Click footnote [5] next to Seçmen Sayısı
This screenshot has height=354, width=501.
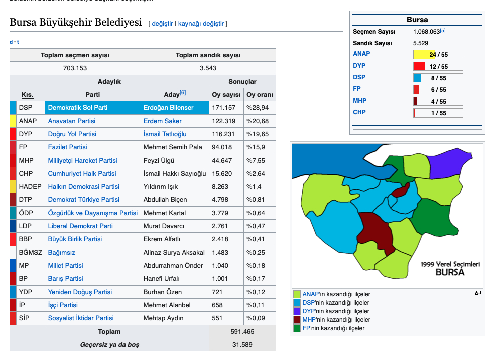point(443,31)
